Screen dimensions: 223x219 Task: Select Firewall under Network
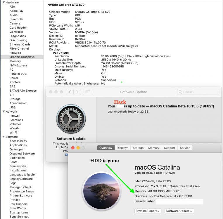(15, 116)
